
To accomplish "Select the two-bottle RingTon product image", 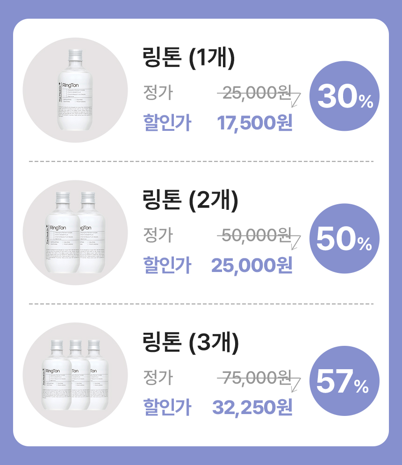I will click(x=75, y=232).
